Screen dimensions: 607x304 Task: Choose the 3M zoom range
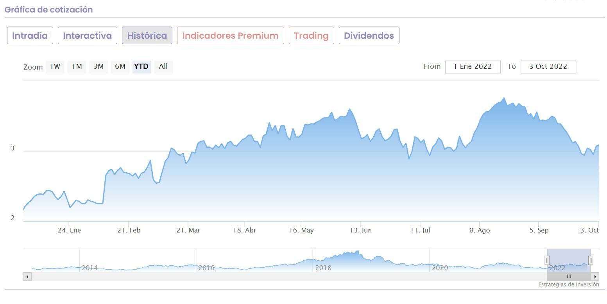pos(98,66)
